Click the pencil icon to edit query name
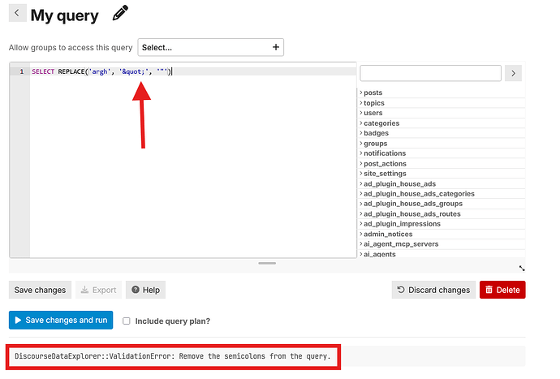This screenshot has height=379, width=560. pos(120,13)
